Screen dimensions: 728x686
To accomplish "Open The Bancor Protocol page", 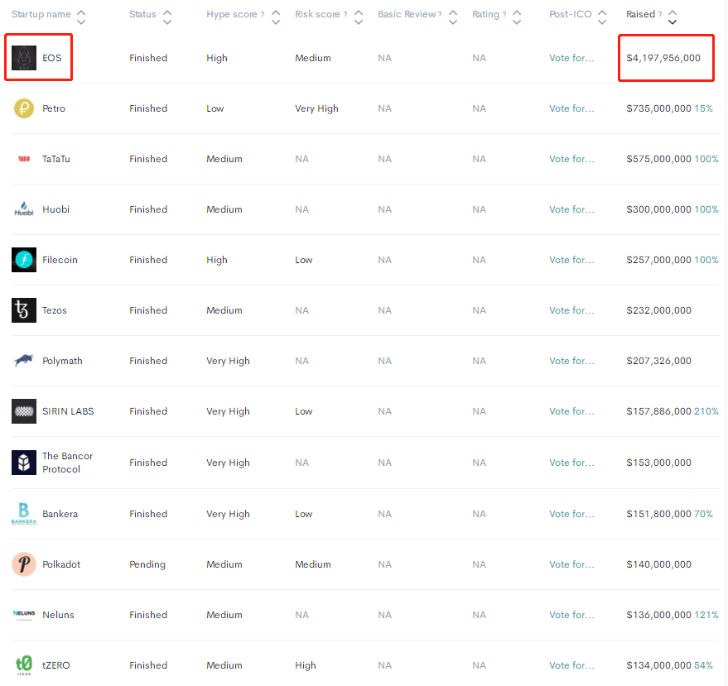I will tap(67, 463).
